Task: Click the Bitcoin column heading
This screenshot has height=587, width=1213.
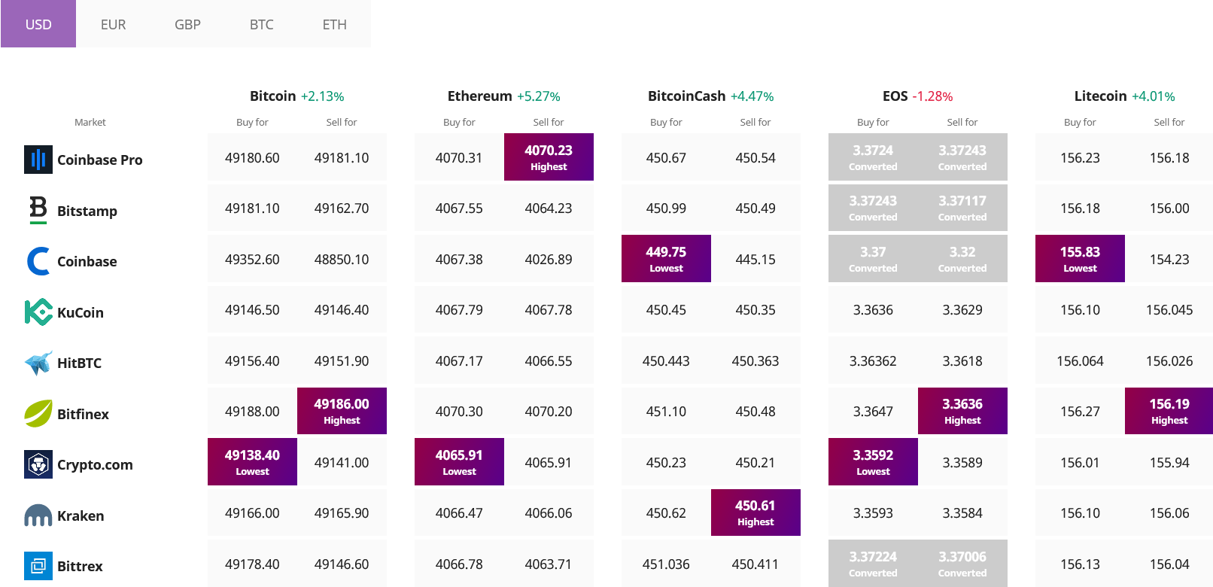Action: tap(272, 96)
